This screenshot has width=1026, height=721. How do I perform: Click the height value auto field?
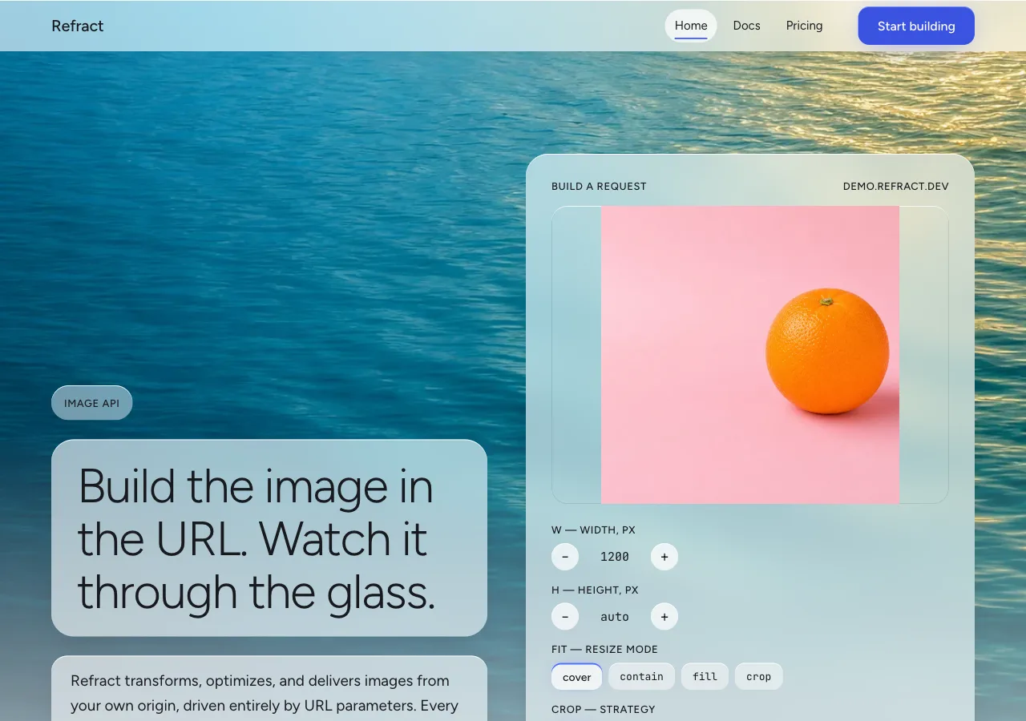(x=615, y=617)
